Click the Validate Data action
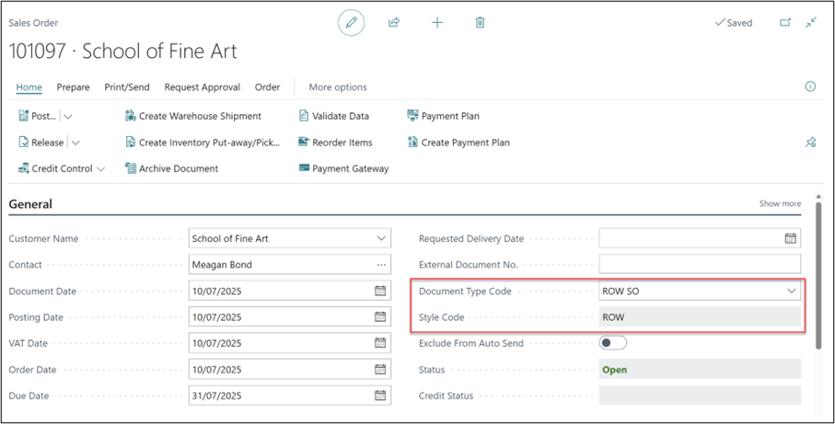835x424 pixels. [334, 116]
